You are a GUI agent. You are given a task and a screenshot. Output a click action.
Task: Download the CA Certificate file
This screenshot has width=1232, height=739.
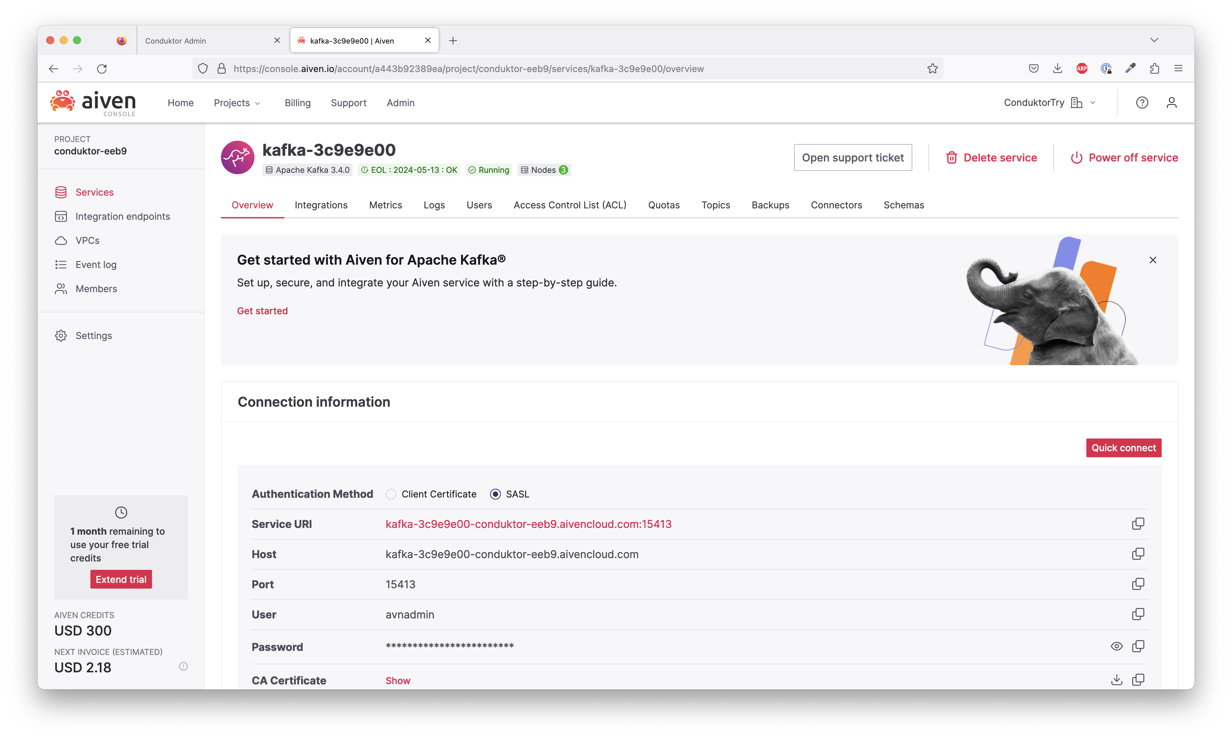click(x=1116, y=680)
